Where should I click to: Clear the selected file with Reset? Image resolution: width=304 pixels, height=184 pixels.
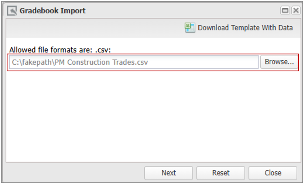coord(221,173)
